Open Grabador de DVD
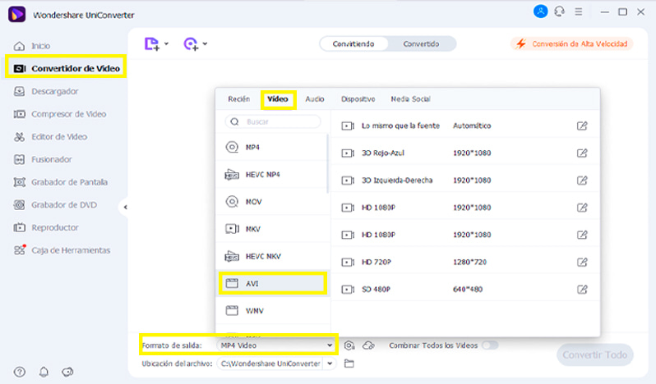656x384 pixels. coord(55,205)
